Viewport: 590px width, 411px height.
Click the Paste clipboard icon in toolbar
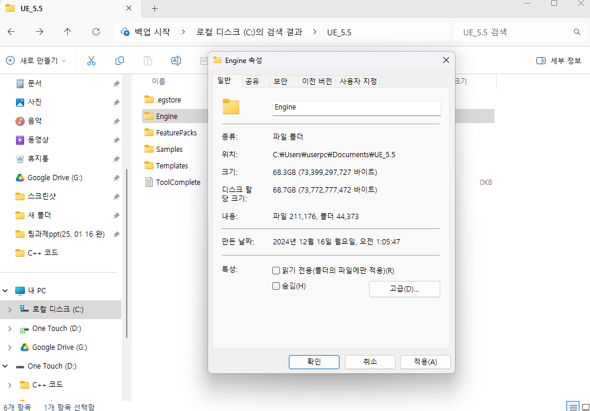(x=148, y=61)
